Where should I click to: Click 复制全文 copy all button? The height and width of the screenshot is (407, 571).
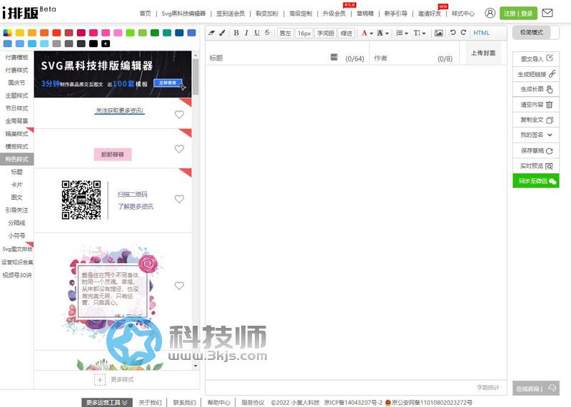pos(536,120)
